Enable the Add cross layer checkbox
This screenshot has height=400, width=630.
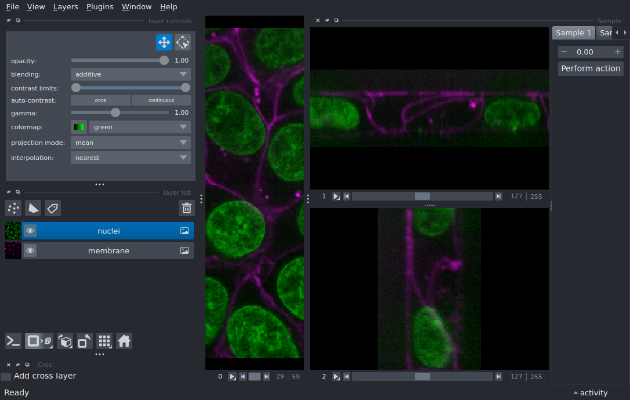click(x=6, y=376)
